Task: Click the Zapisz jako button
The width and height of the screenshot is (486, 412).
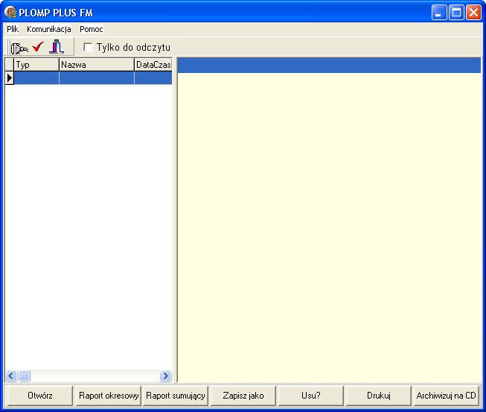Action: point(243,396)
